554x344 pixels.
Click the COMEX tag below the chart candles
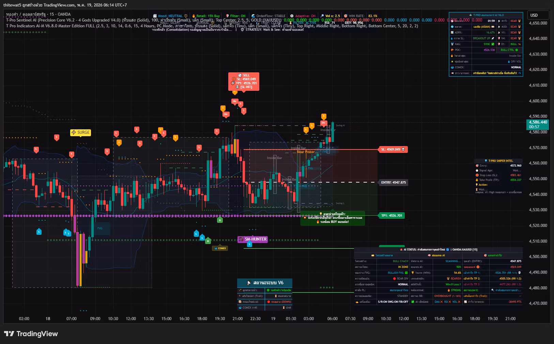220,248
